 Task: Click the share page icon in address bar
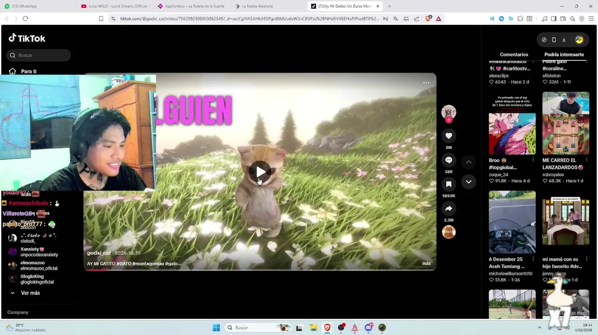click(x=417, y=19)
